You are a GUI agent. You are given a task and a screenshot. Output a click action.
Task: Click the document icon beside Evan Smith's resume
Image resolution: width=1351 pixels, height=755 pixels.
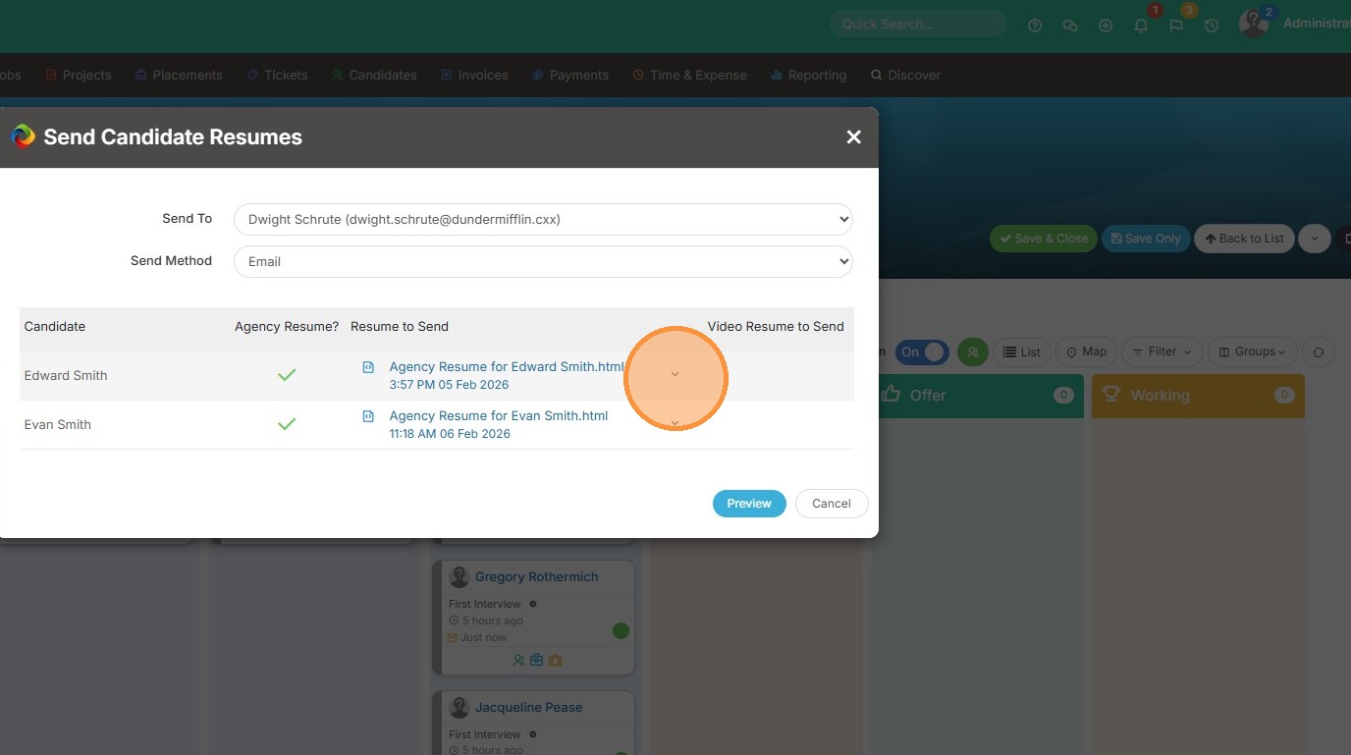368,416
